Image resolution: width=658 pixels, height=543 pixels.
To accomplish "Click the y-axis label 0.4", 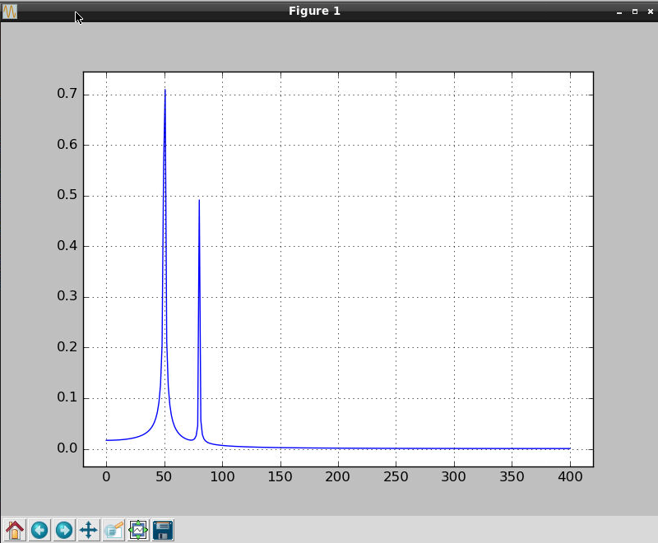I will tap(67, 245).
